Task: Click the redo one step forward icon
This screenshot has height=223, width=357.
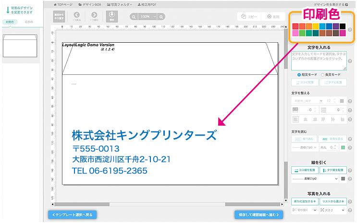Action: 93,17
